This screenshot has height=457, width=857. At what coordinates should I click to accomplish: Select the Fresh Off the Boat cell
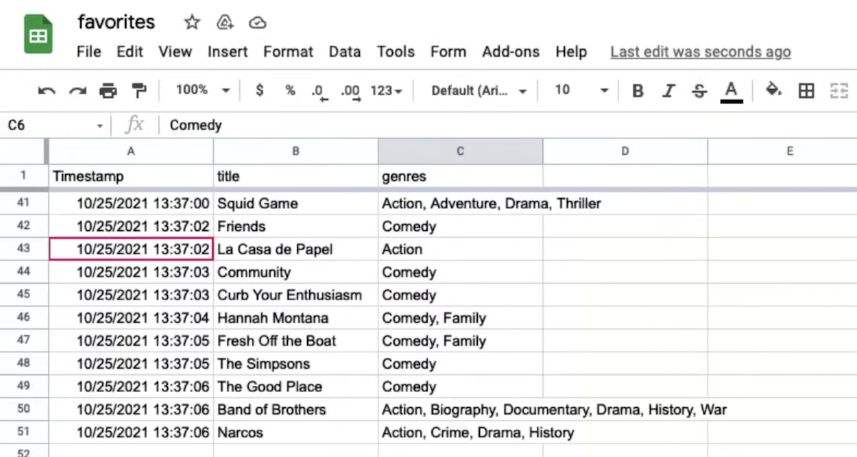[296, 341]
